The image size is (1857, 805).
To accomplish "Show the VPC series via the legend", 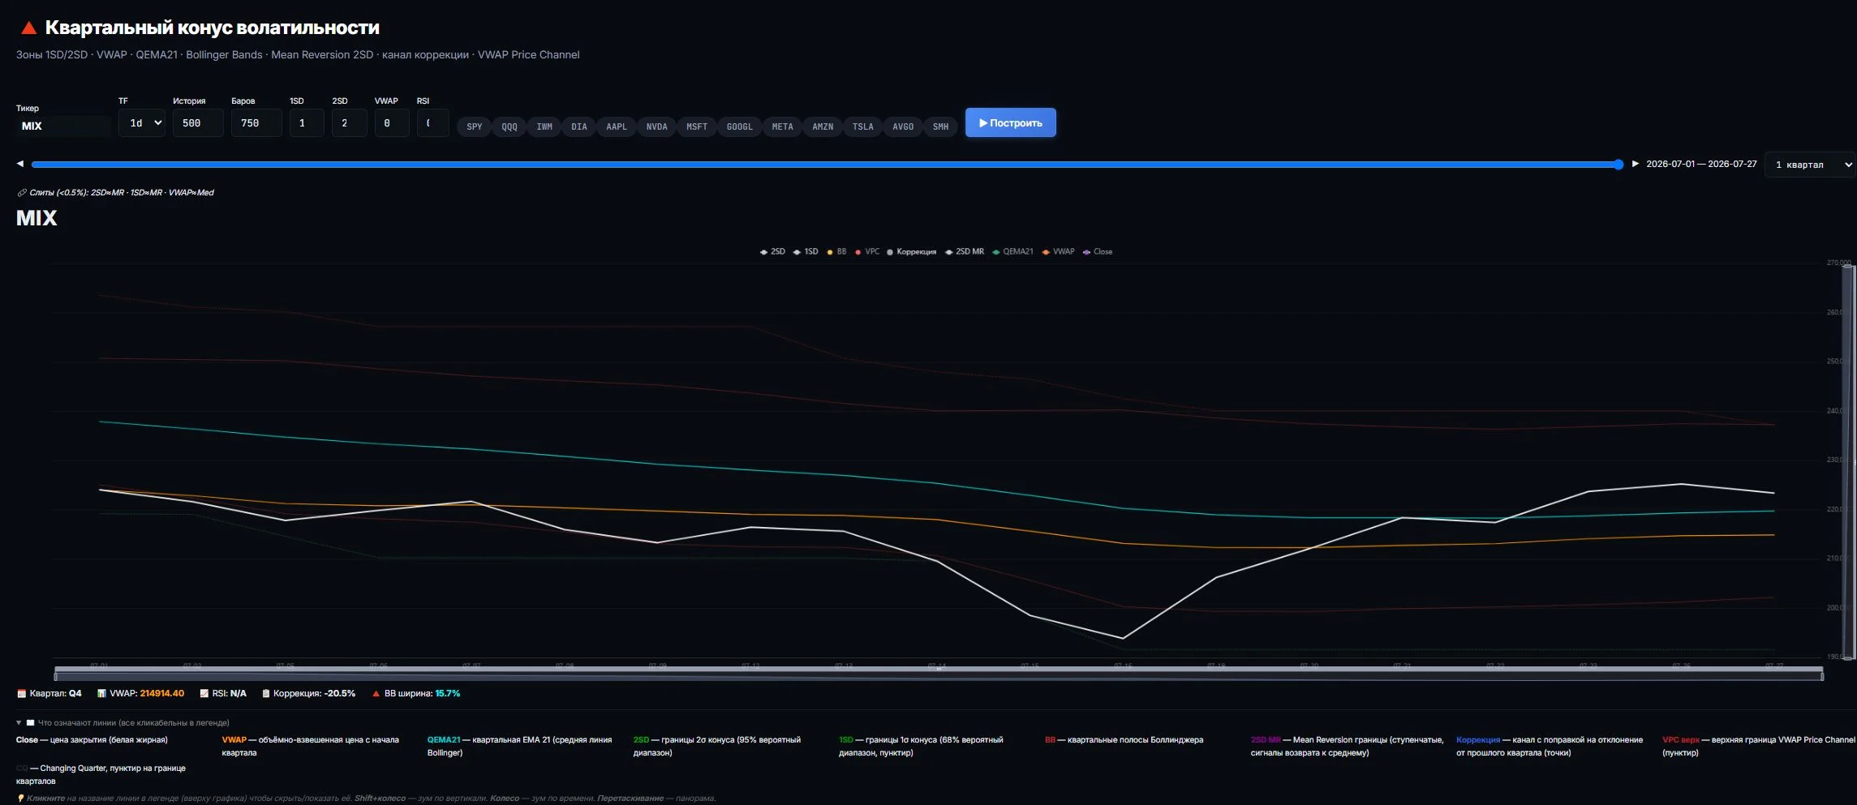I will [x=867, y=252].
